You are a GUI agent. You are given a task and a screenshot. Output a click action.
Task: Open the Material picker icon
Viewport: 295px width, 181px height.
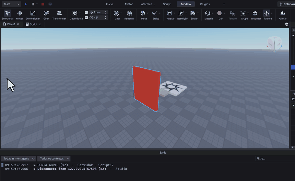(208, 13)
